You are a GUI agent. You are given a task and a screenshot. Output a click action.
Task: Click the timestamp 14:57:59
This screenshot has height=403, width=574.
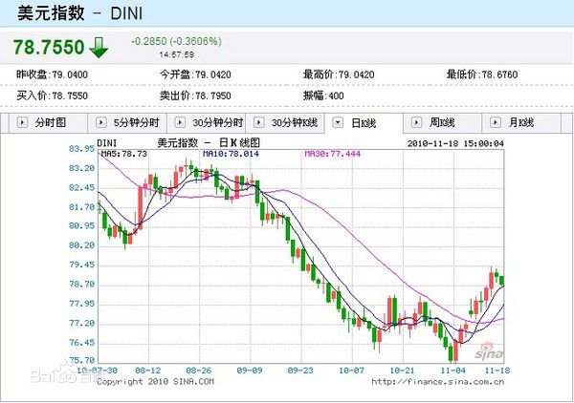pyautogui.click(x=176, y=54)
